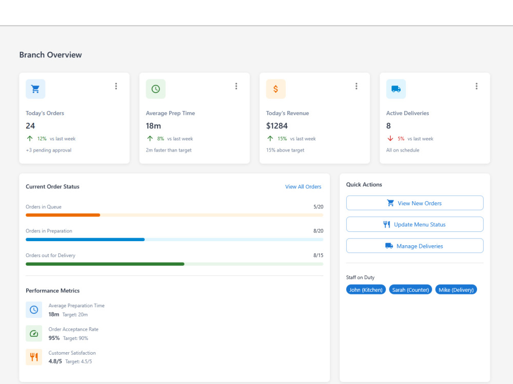Click the clock icon beside Average Preparation Time metric
The height and width of the screenshot is (384, 513).
[34, 310]
